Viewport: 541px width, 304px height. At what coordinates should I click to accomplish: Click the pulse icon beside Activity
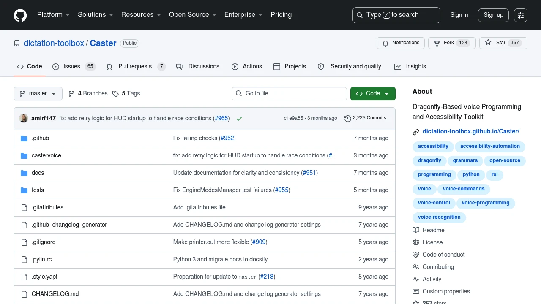point(416,279)
